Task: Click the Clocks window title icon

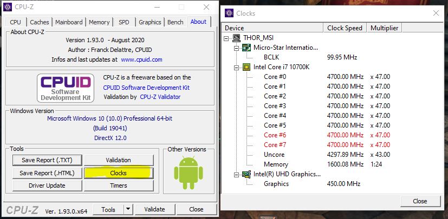Action: [x=229, y=13]
